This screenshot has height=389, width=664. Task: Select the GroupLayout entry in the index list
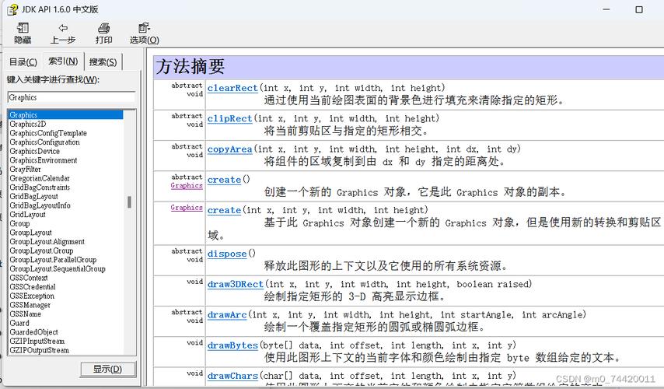30,233
